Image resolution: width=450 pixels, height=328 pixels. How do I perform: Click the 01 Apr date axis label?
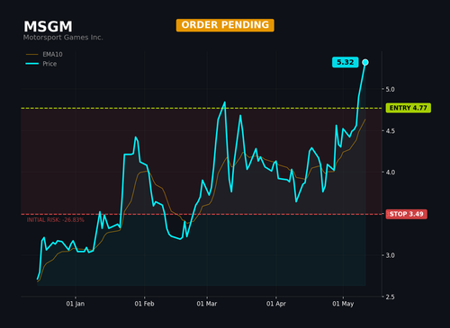[276, 304]
